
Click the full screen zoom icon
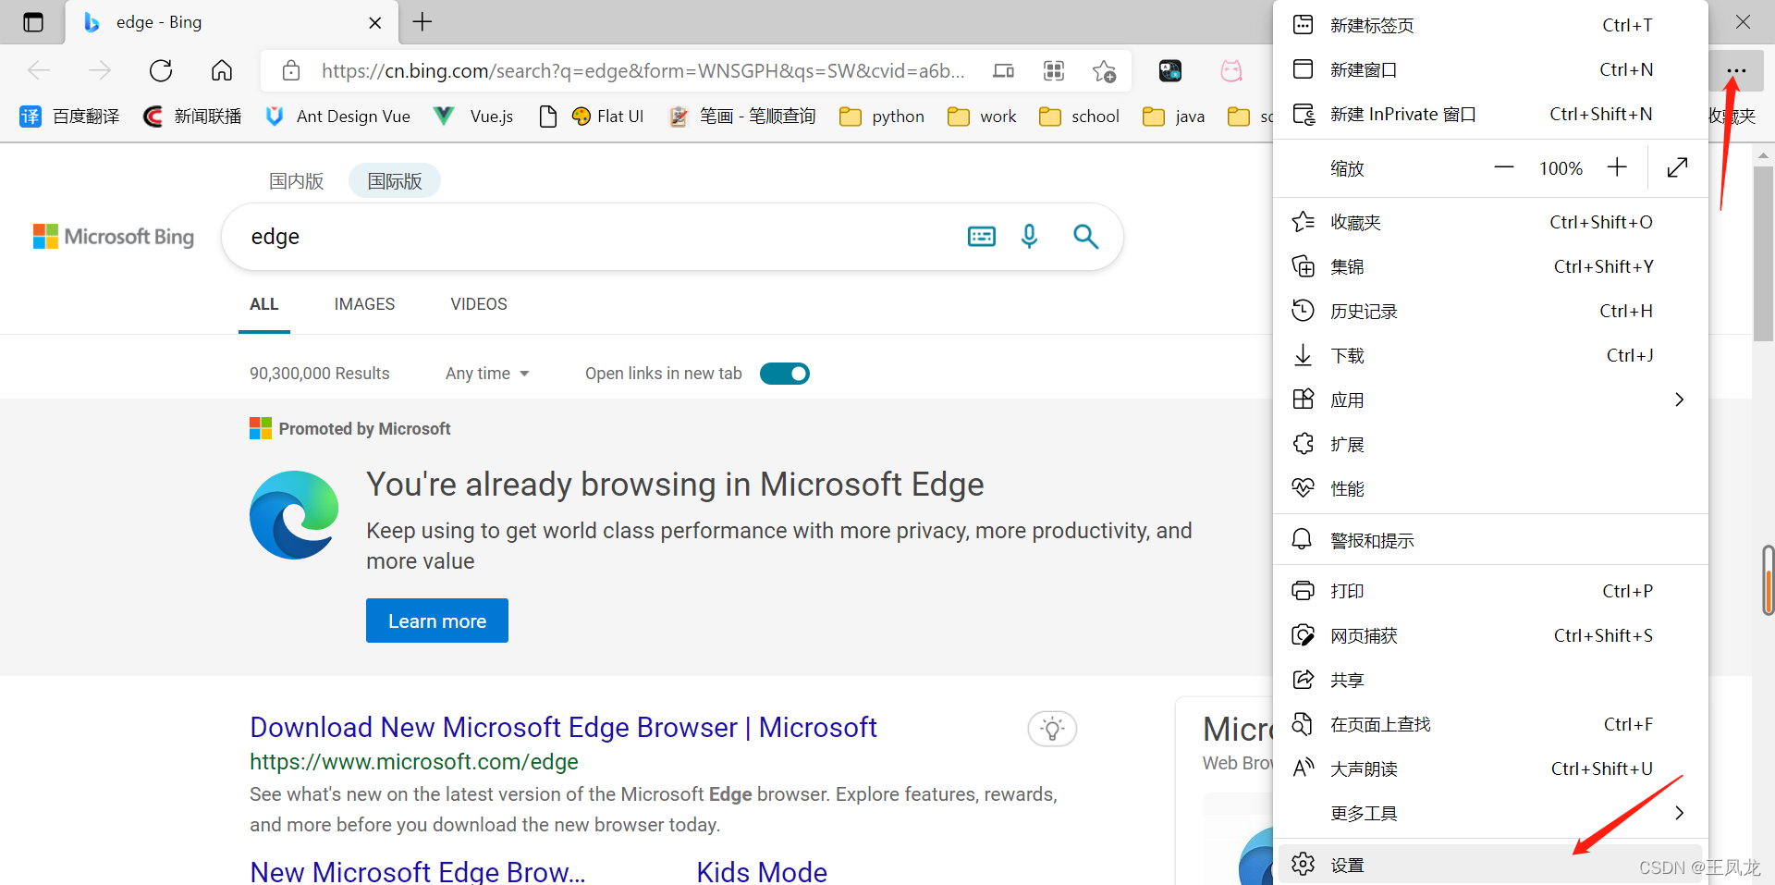(1677, 167)
